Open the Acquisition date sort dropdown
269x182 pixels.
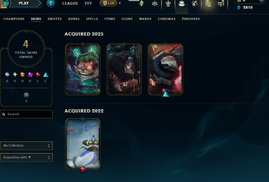coord(26,157)
